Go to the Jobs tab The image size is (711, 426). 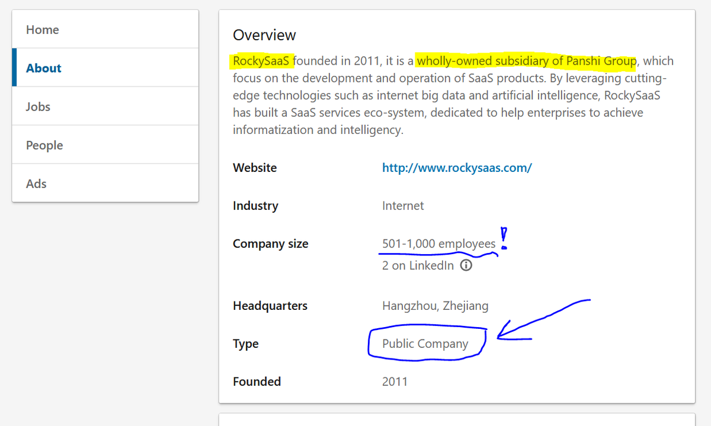(105, 106)
